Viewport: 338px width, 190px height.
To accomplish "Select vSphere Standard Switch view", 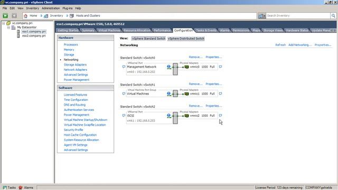I will coord(148,39).
